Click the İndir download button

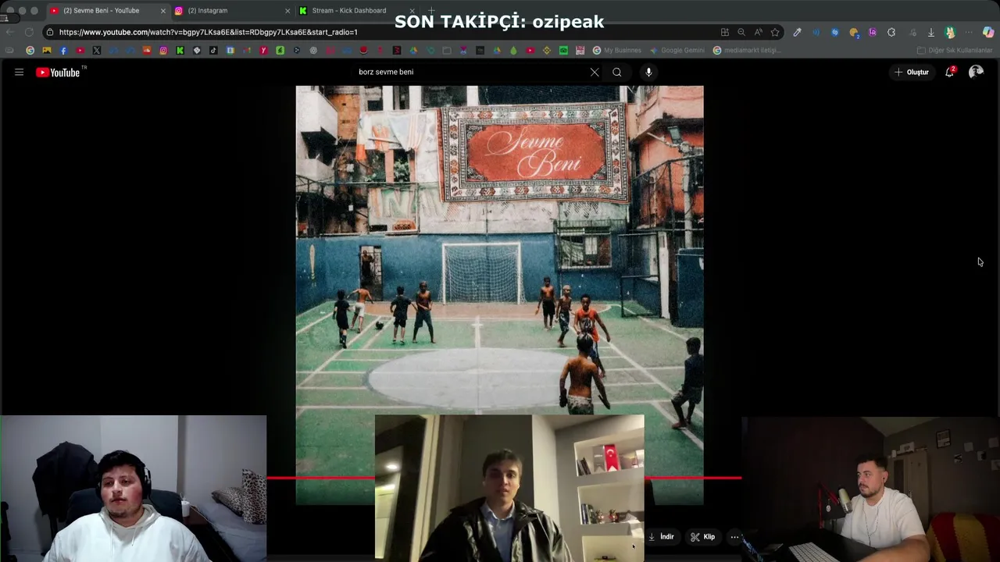pos(661,537)
